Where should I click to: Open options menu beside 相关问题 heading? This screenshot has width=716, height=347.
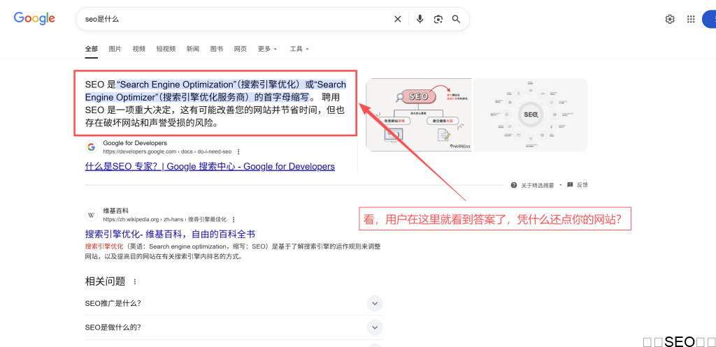coord(135,282)
